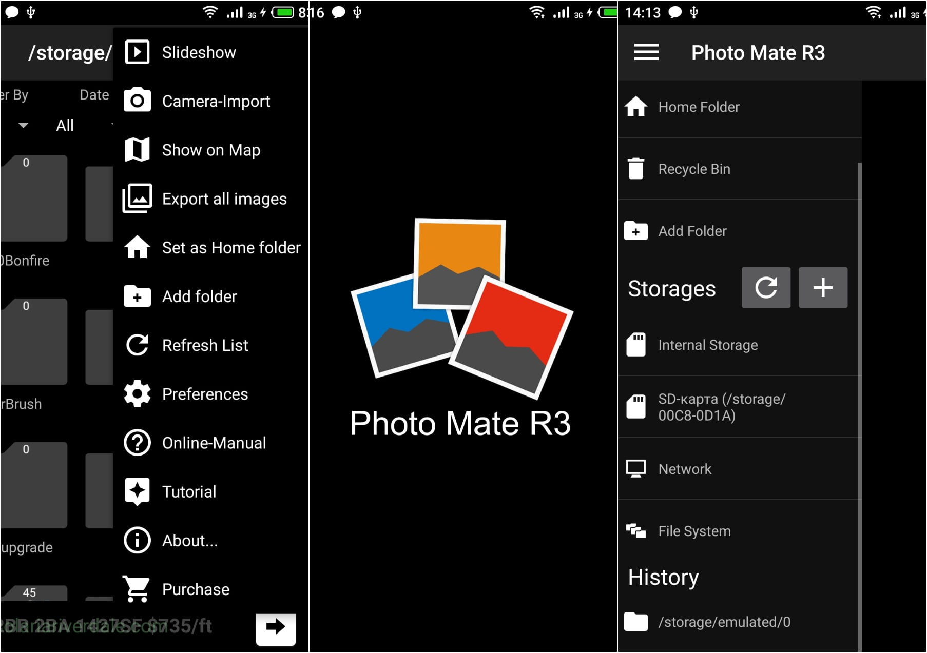Click the drawer's vertical scrollbar
Viewport: 927px width, 653px height.
pos(859,406)
